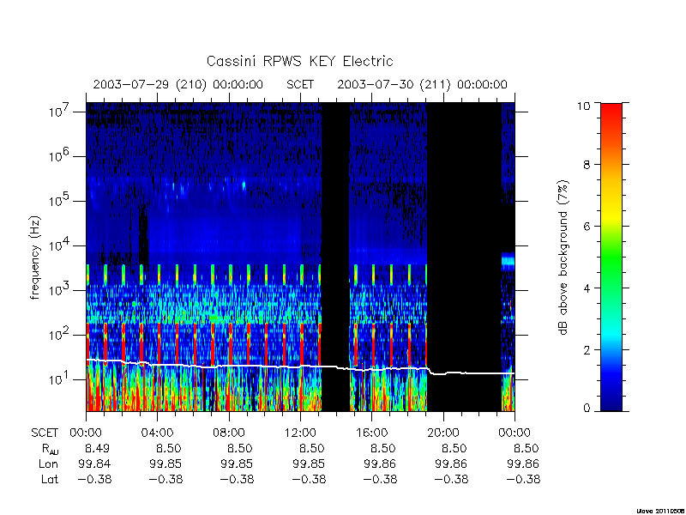Click the '12:00' time axis label
The height and width of the screenshot is (515, 686).
pyautogui.click(x=300, y=433)
